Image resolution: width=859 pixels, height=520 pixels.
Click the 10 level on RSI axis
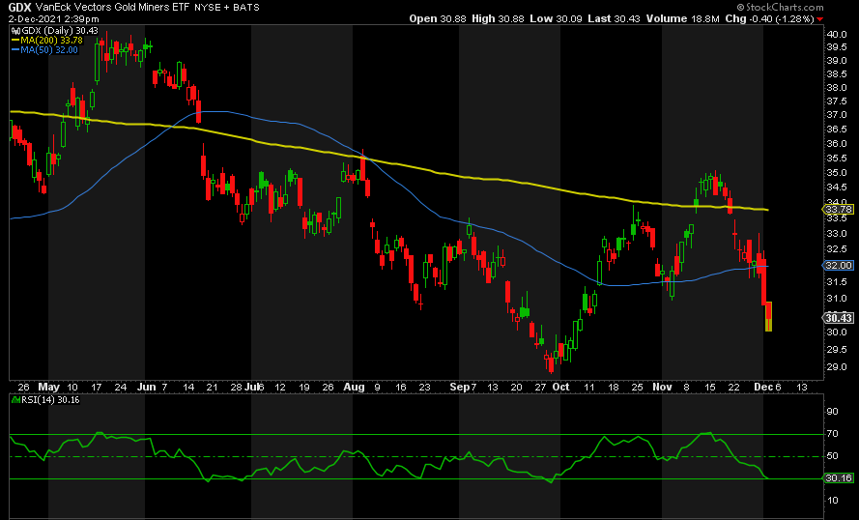point(833,500)
